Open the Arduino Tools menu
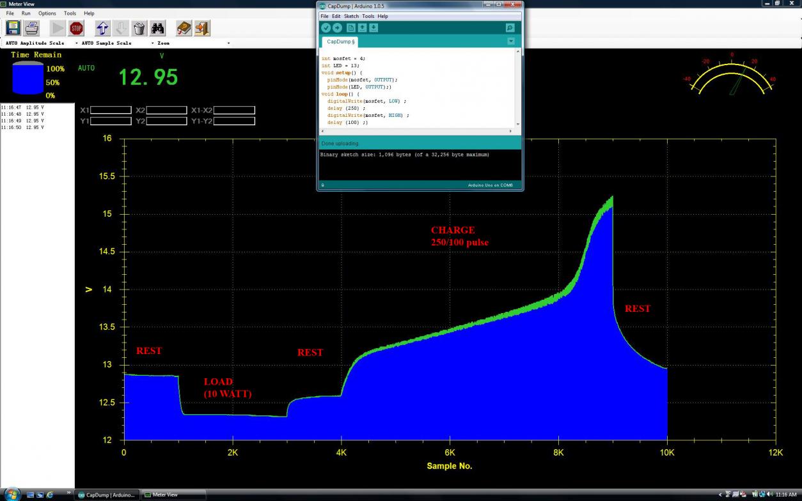802x501 pixels. coord(368,16)
